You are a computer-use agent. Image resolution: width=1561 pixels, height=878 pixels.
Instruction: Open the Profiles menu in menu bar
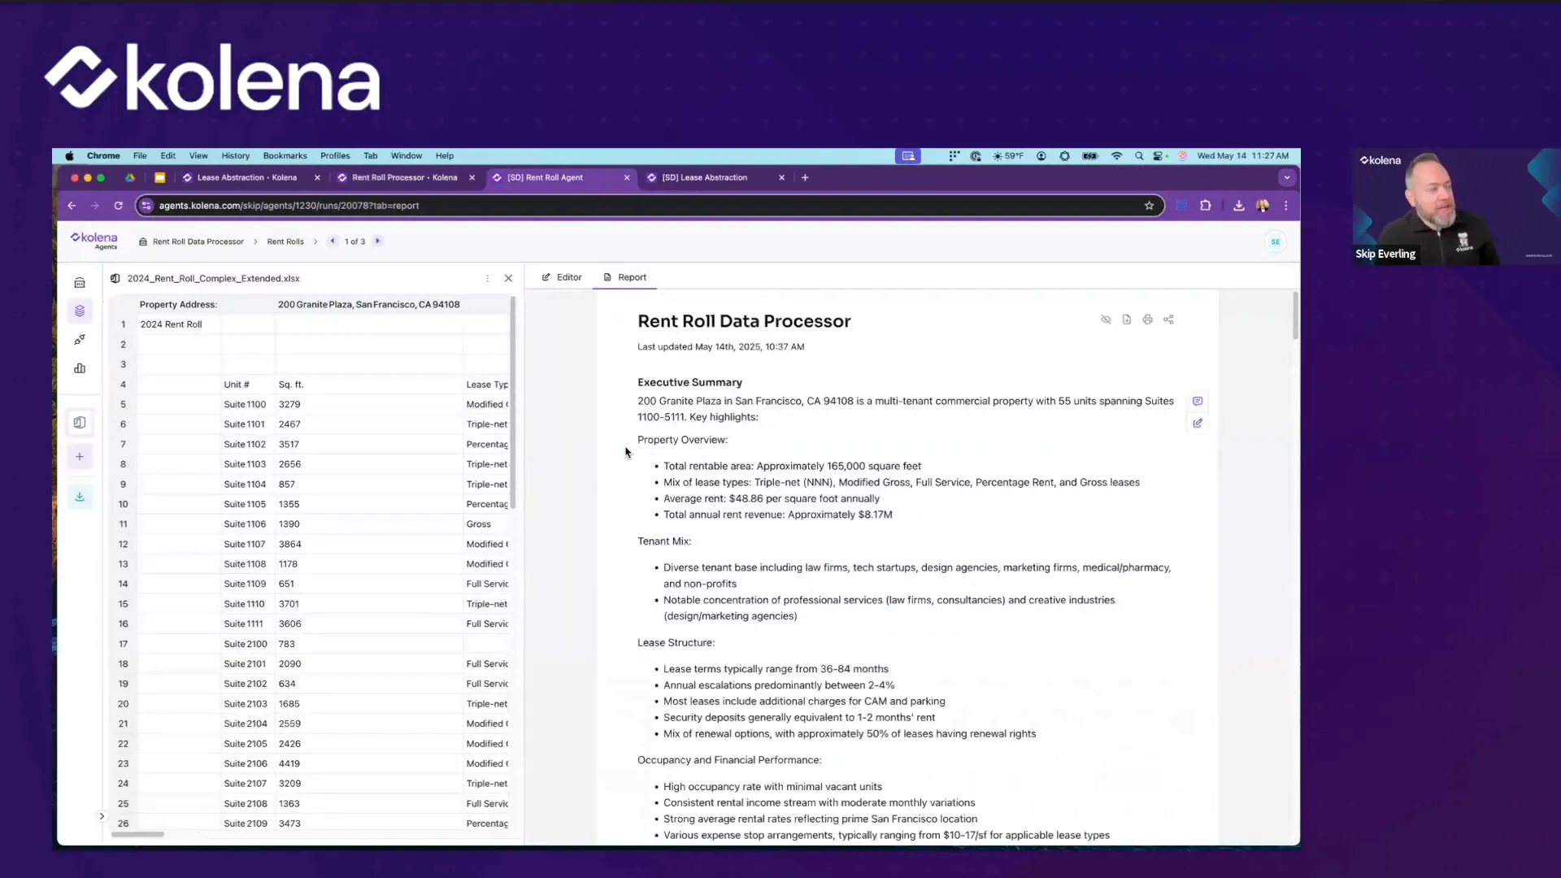click(x=335, y=155)
